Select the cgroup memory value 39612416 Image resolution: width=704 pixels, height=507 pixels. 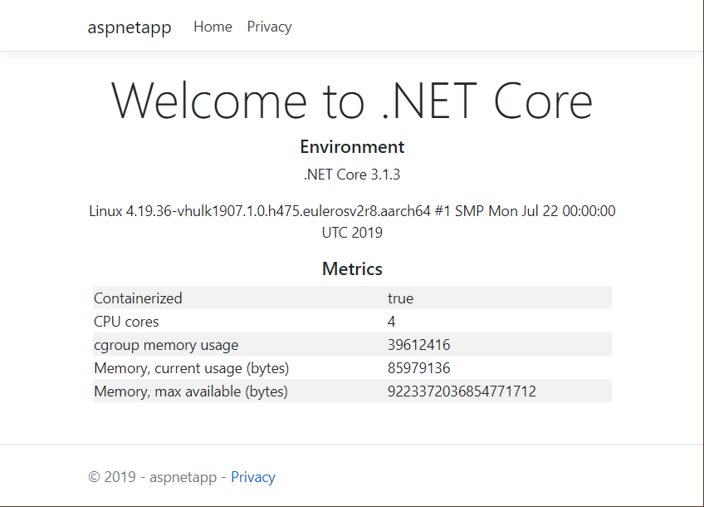point(419,345)
